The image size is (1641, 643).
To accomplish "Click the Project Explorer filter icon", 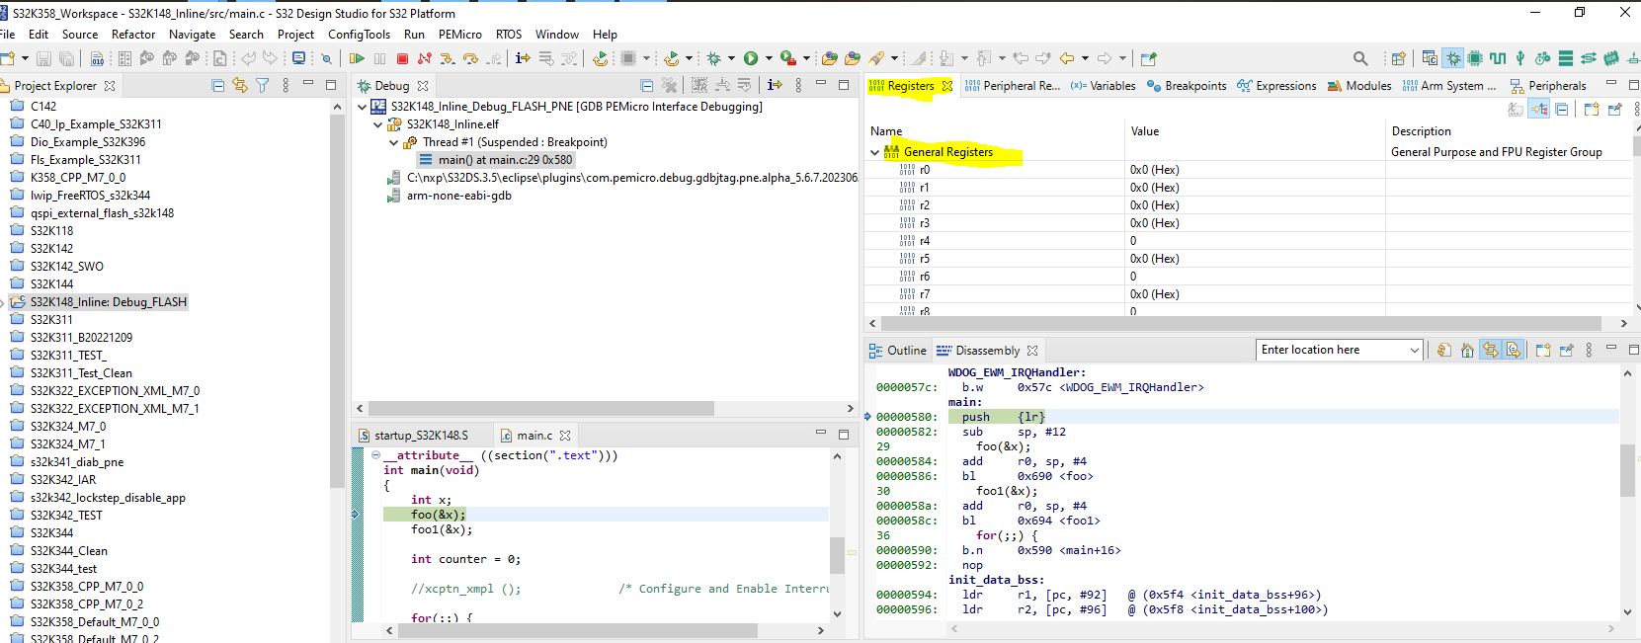I will (263, 86).
